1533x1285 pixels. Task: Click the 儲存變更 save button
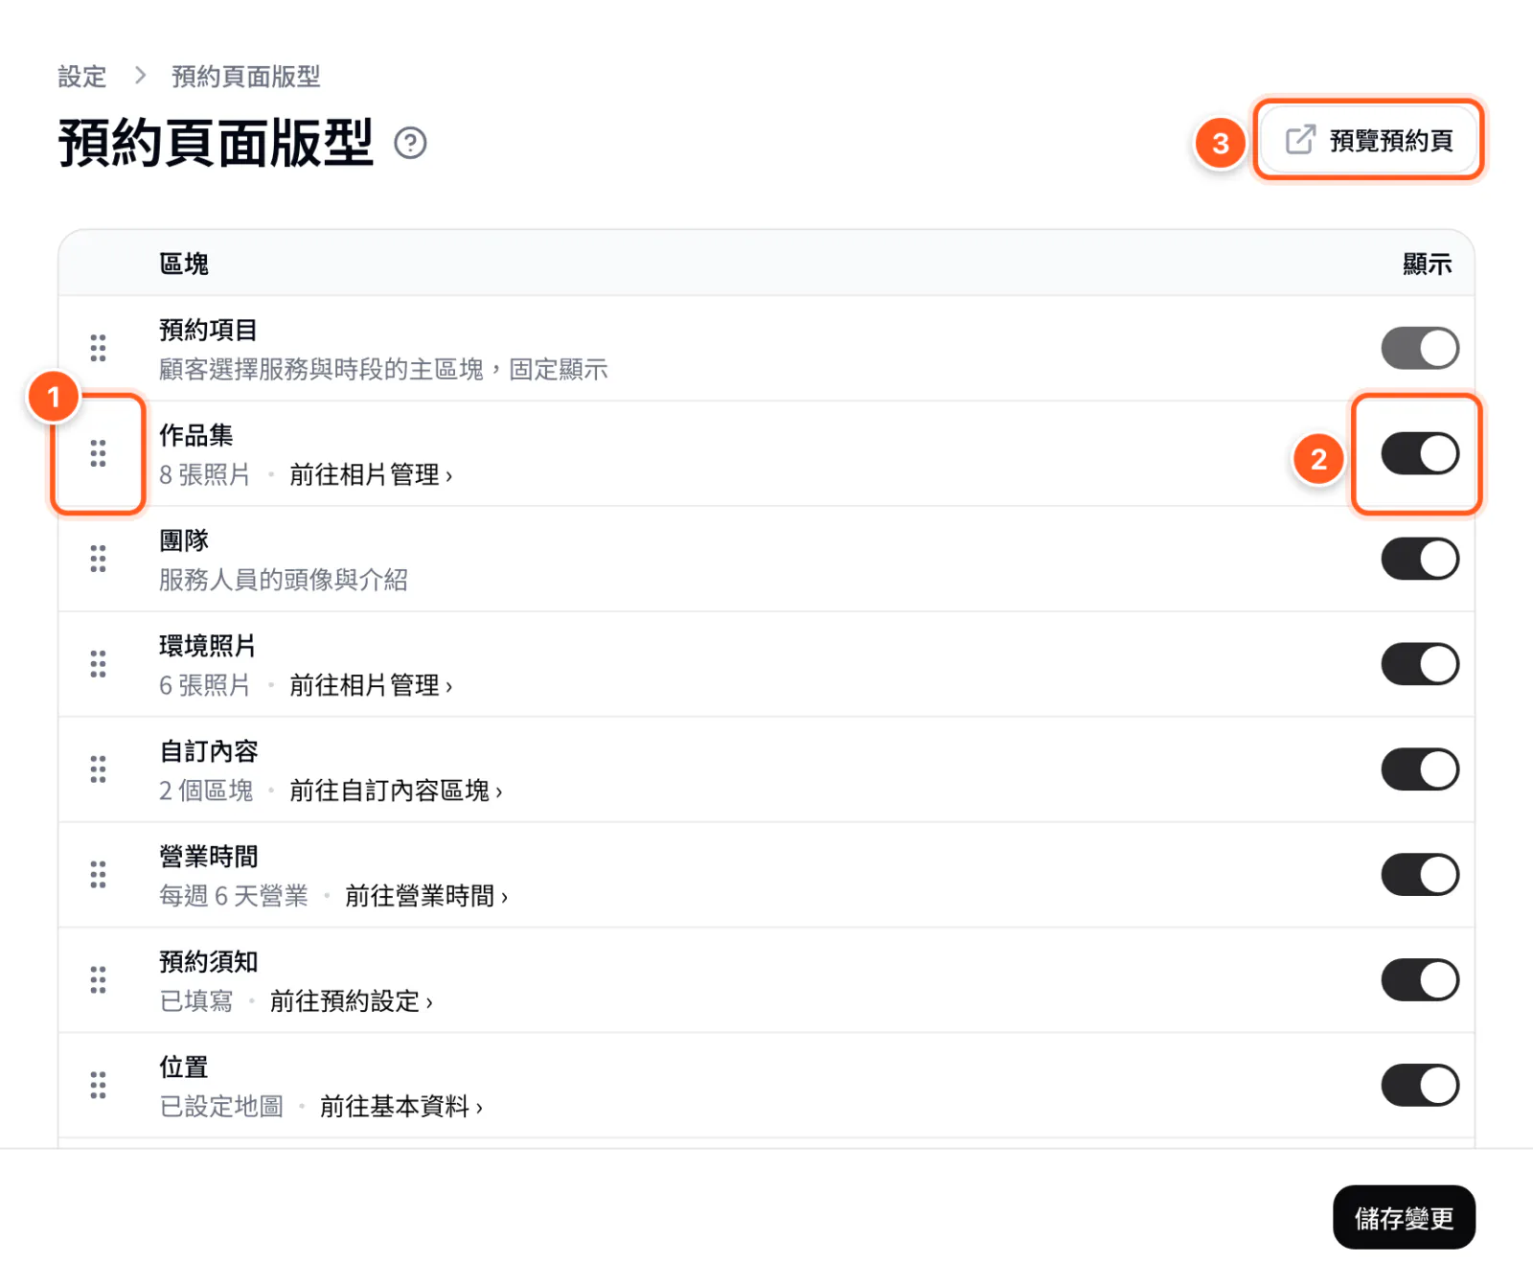pos(1404,1218)
